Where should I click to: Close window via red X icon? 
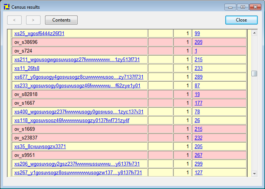pos(256,7)
